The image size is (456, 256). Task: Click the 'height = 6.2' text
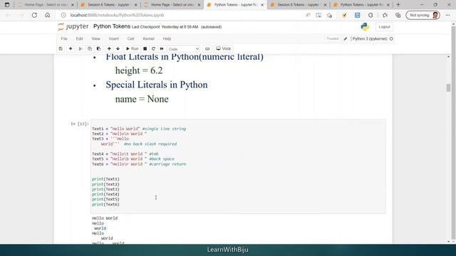tap(139, 70)
